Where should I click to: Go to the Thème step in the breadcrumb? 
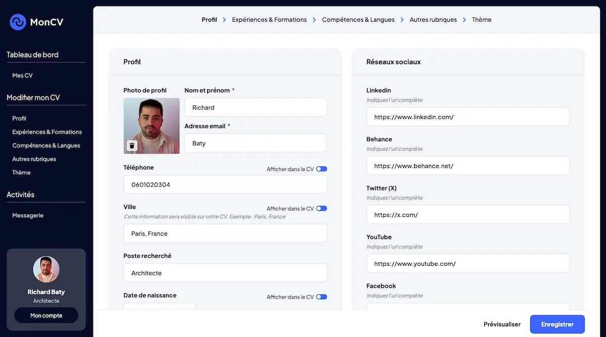coord(481,20)
